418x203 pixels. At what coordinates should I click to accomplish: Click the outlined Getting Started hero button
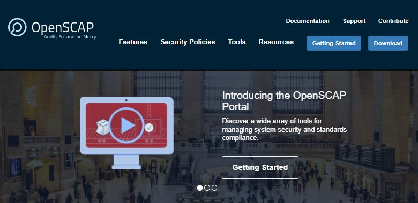tap(260, 167)
